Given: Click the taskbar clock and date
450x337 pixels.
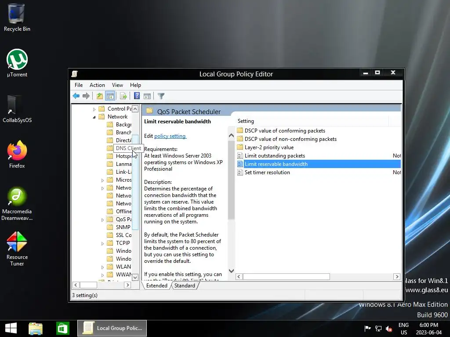Looking at the screenshot, I should tap(429, 328).
